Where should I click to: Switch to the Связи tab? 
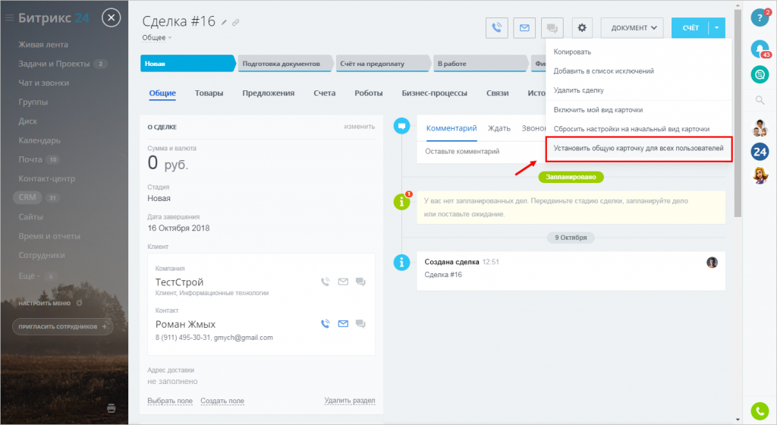tap(498, 93)
